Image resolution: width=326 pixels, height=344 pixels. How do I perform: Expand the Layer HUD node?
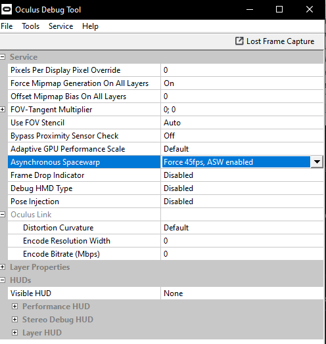click(14, 333)
